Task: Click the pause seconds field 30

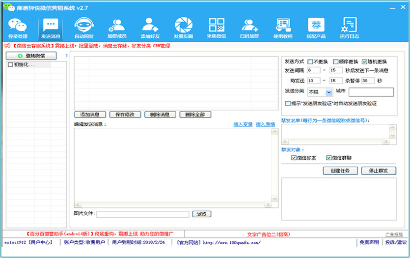Action: click(x=368, y=81)
